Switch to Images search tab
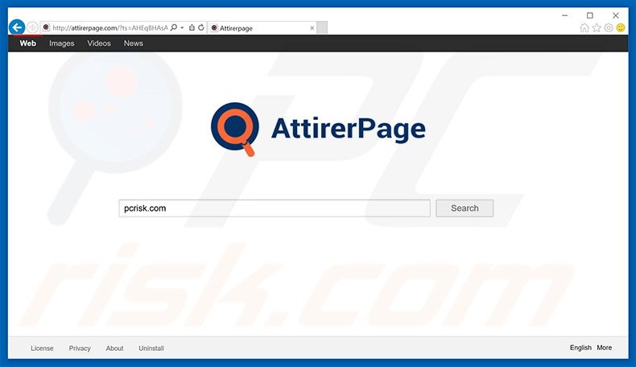 (62, 43)
